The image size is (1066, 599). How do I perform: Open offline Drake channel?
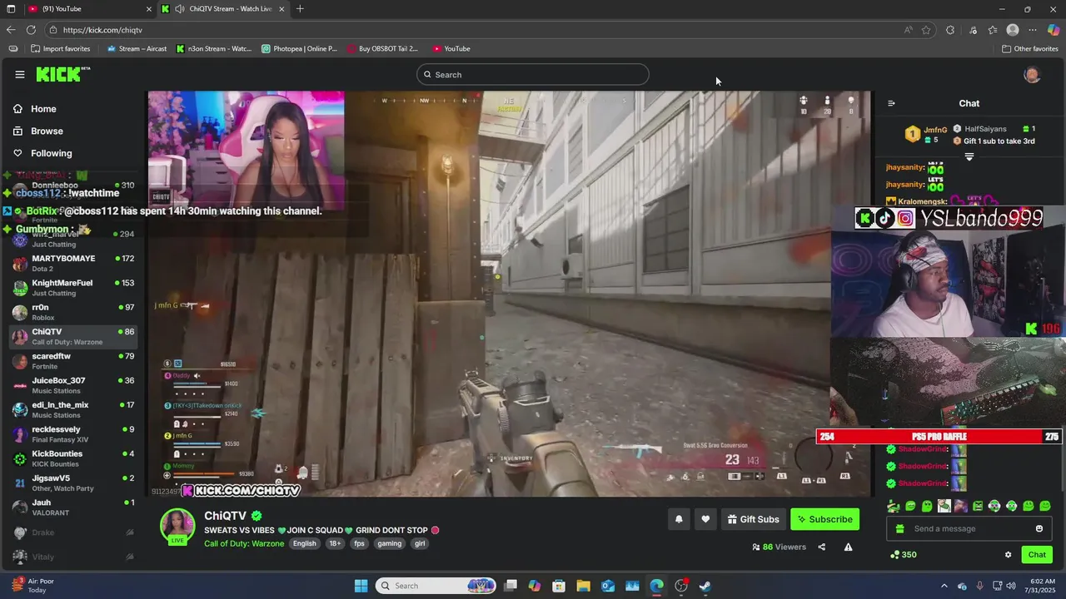click(x=73, y=532)
